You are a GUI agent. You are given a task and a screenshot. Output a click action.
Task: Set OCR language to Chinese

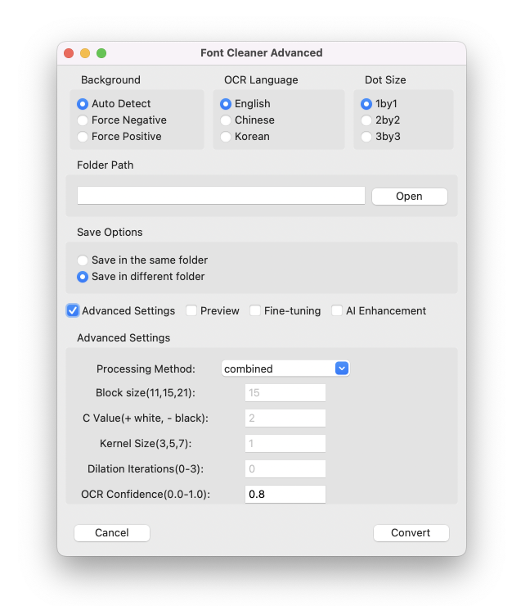(226, 120)
